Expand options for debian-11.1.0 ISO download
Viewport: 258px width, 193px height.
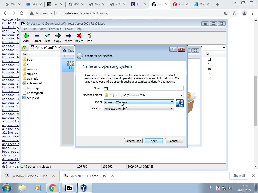pos(112,176)
